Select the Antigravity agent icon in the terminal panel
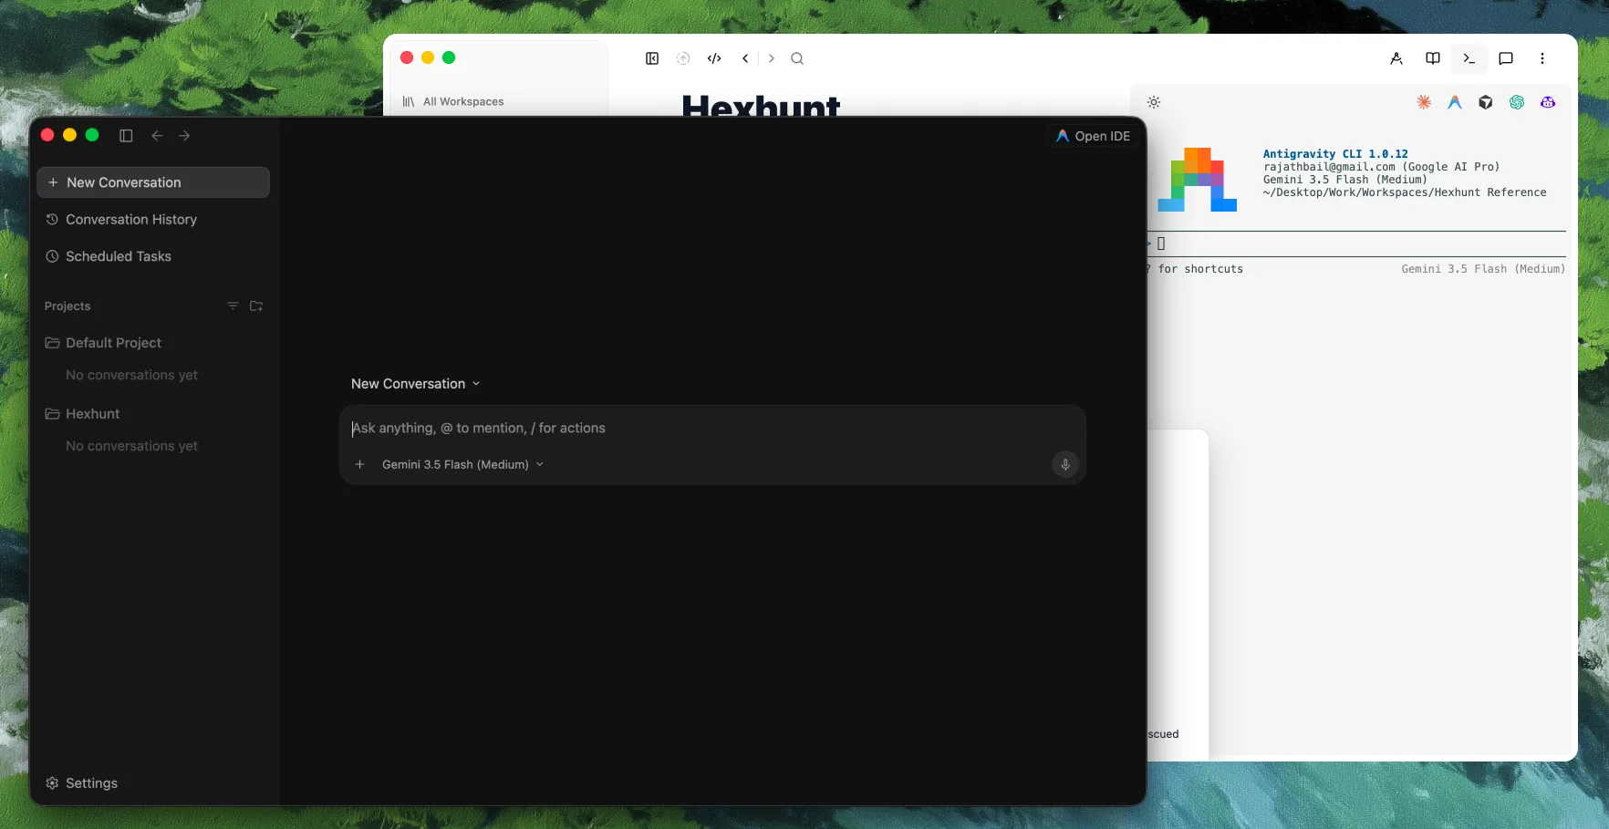This screenshot has height=829, width=1609. 1455,102
